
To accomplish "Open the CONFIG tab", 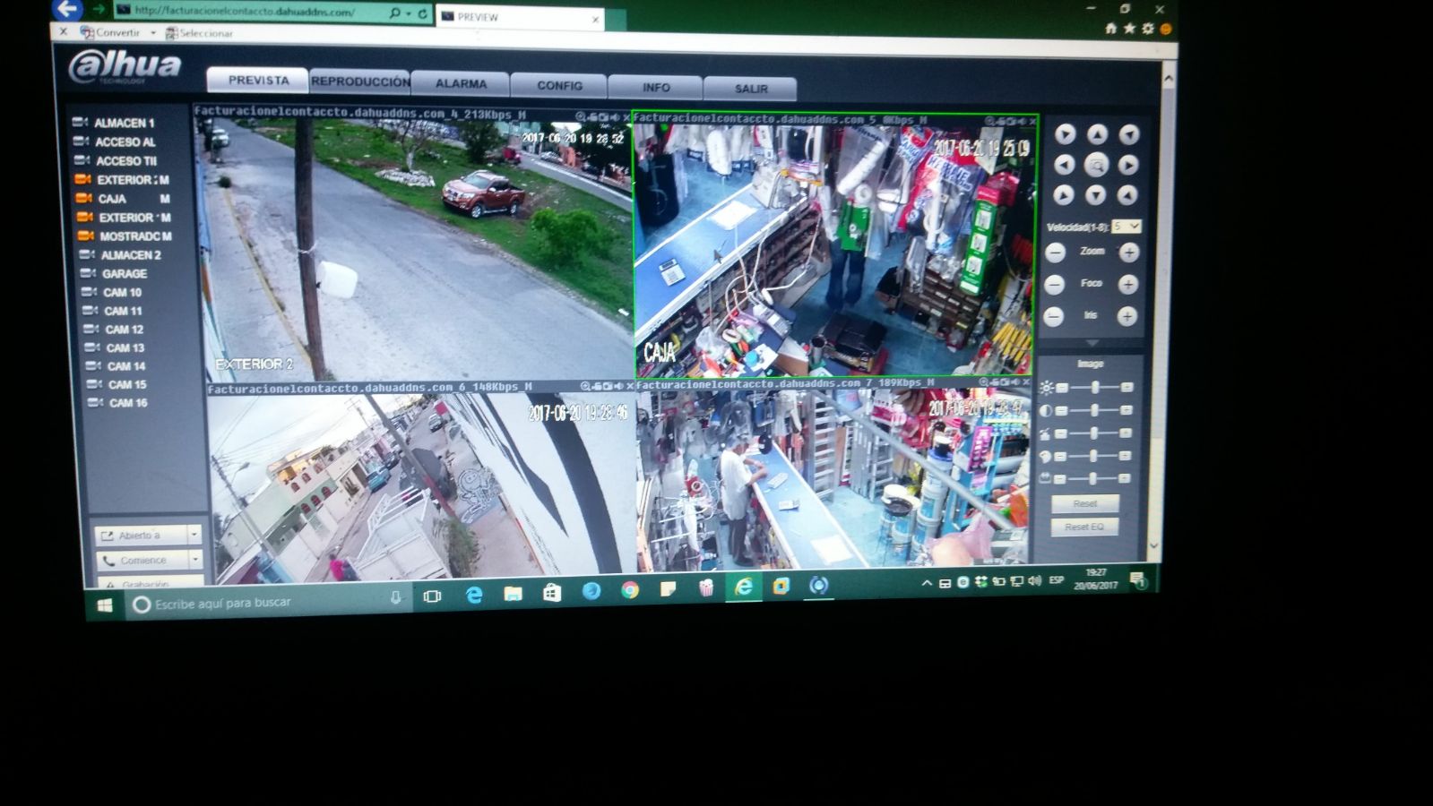I will point(559,86).
